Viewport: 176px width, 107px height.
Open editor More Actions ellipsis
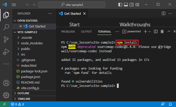tap(170, 14)
